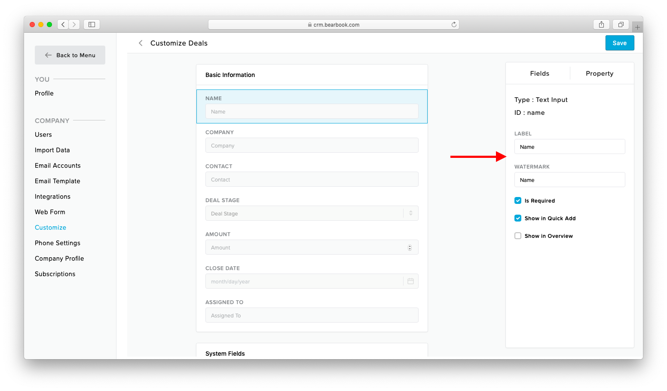Reload the crm.bearbook.com page
Screen dimensions: 667x391
[454, 25]
